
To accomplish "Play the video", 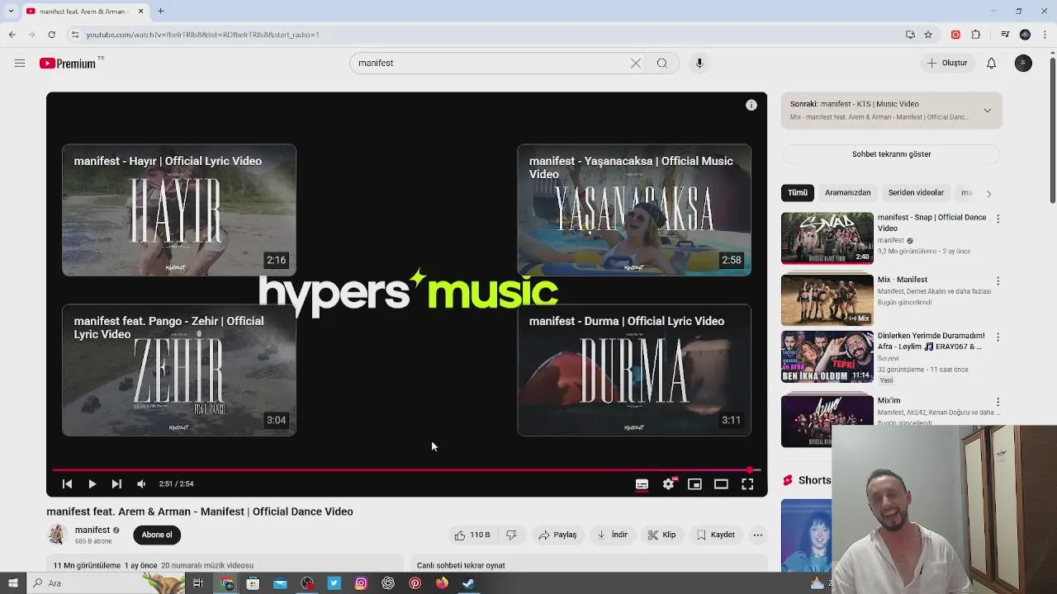I will point(92,484).
